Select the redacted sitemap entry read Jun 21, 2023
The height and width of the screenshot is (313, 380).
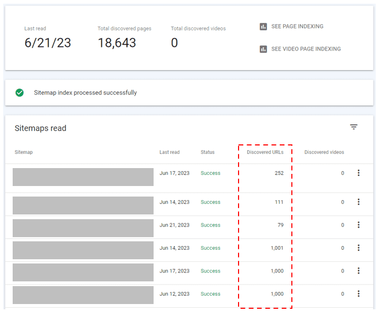pos(83,228)
